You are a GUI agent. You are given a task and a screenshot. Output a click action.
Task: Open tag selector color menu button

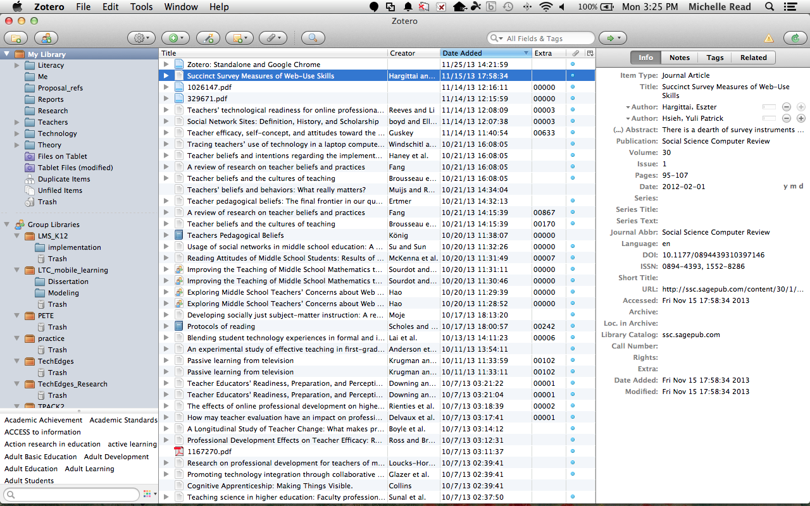coord(149,494)
